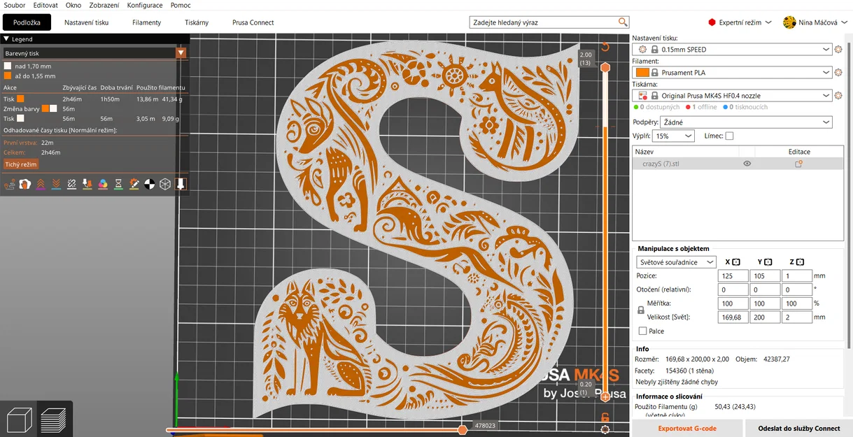Viewport: 853px width, 437px height.
Task: Toggle the wireframe cube icon in the legend
Action: point(164,184)
